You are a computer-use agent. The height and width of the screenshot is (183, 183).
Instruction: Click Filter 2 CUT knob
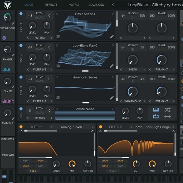[136, 164]
